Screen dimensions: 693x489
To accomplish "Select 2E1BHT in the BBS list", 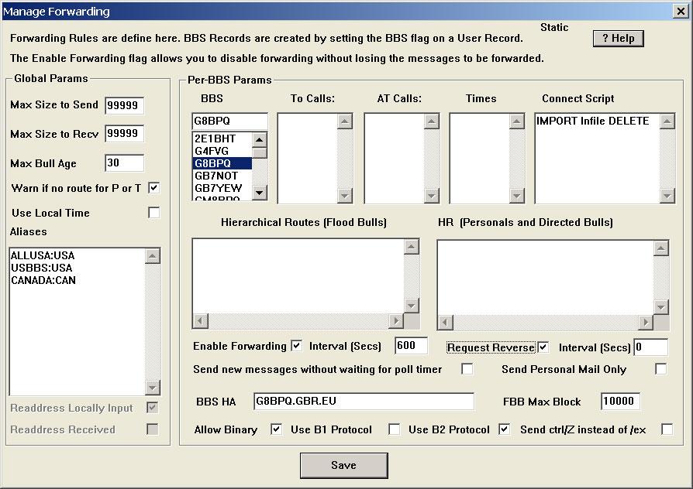I will point(218,138).
